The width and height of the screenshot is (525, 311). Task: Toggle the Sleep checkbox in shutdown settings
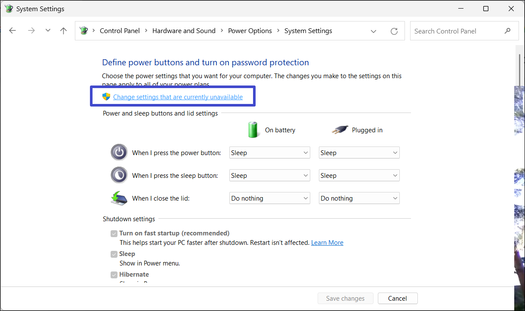[x=114, y=254]
